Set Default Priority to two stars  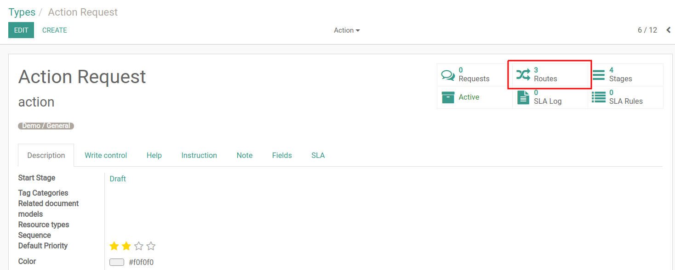[126, 246]
